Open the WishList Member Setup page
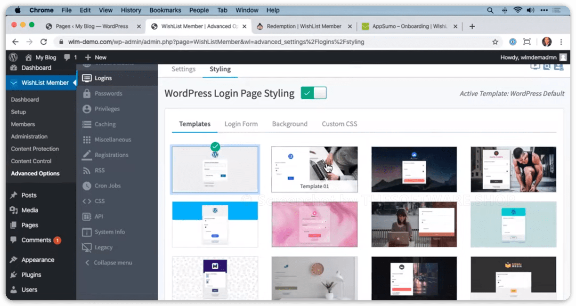 [x=18, y=112]
